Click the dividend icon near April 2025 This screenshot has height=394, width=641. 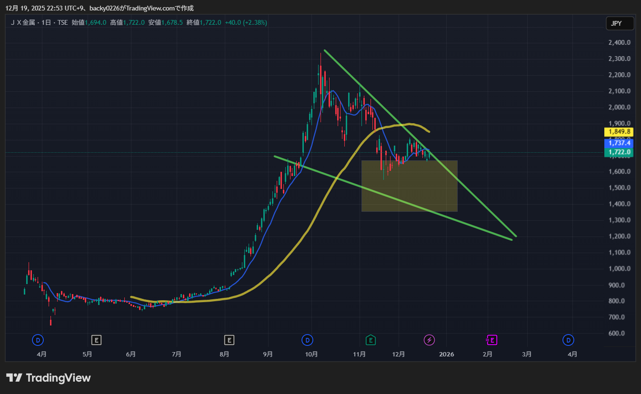pos(38,340)
